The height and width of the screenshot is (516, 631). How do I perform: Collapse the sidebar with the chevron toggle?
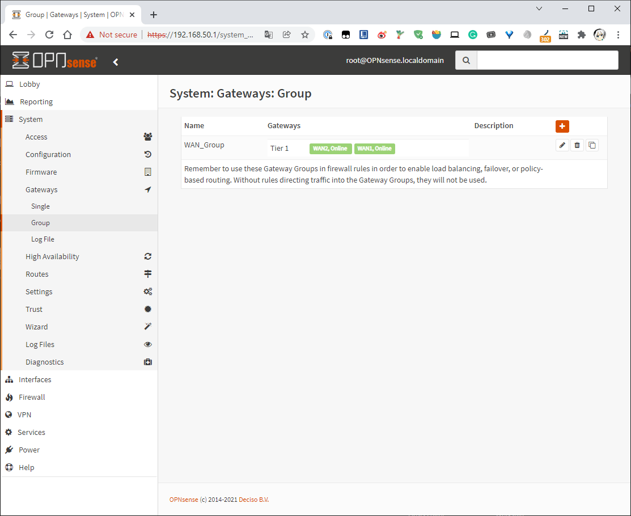(116, 62)
